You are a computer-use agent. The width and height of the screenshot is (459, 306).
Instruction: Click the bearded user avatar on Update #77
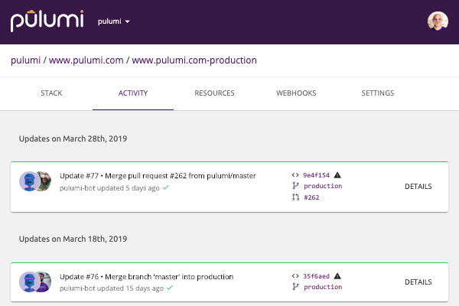coord(45,181)
